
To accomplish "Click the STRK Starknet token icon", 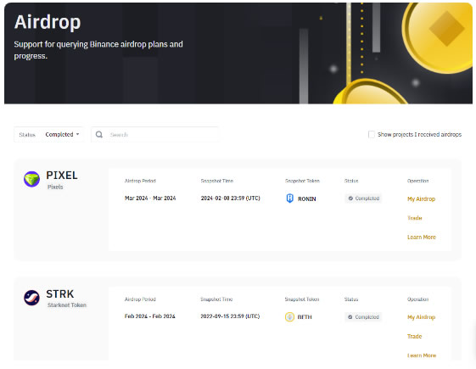I will [x=31, y=298].
